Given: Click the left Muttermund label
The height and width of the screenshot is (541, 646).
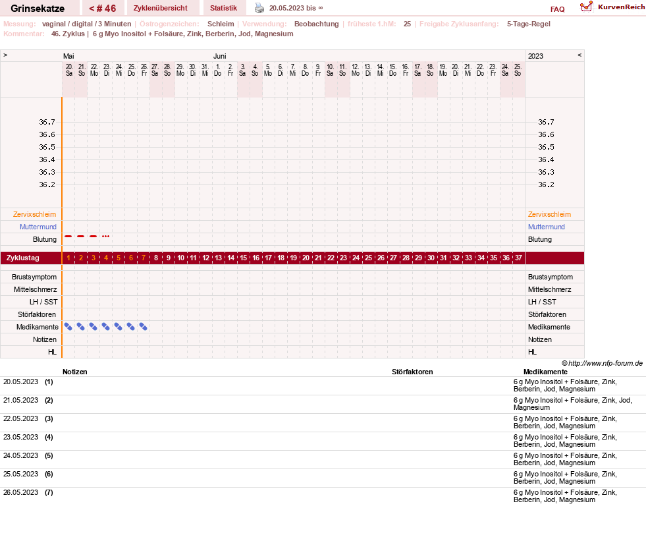Looking at the screenshot, I should [x=38, y=227].
